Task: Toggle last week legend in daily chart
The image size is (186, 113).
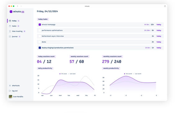Action: click(x=72, y=74)
